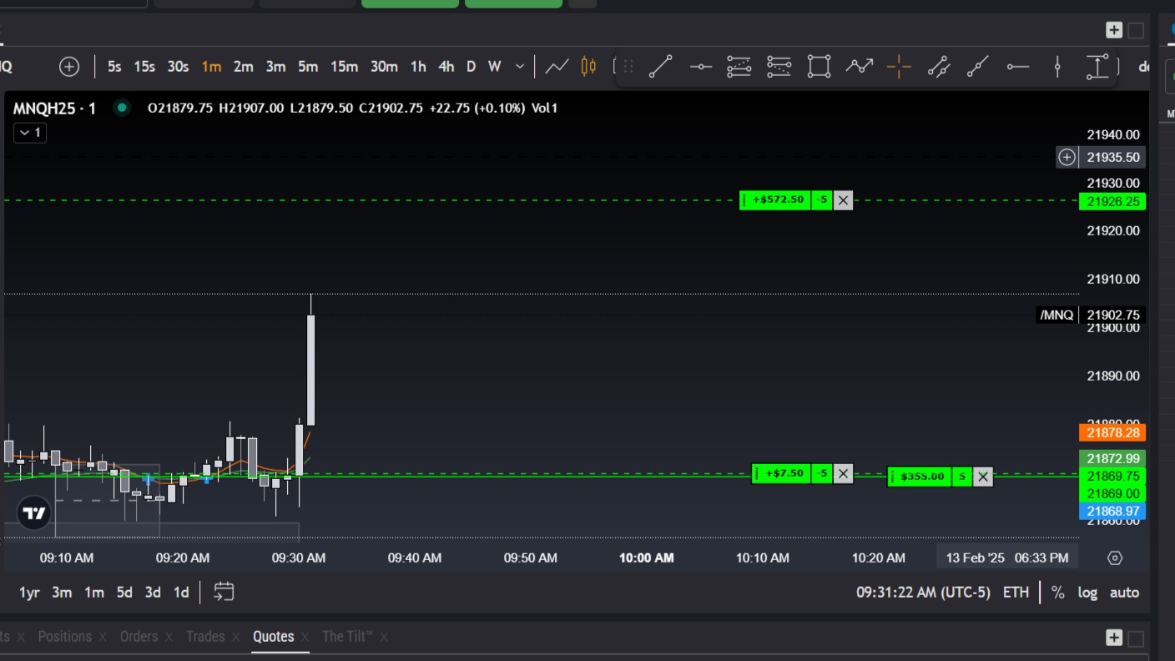
Task: Open the ETH session menu
Action: [x=1016, y=593]
